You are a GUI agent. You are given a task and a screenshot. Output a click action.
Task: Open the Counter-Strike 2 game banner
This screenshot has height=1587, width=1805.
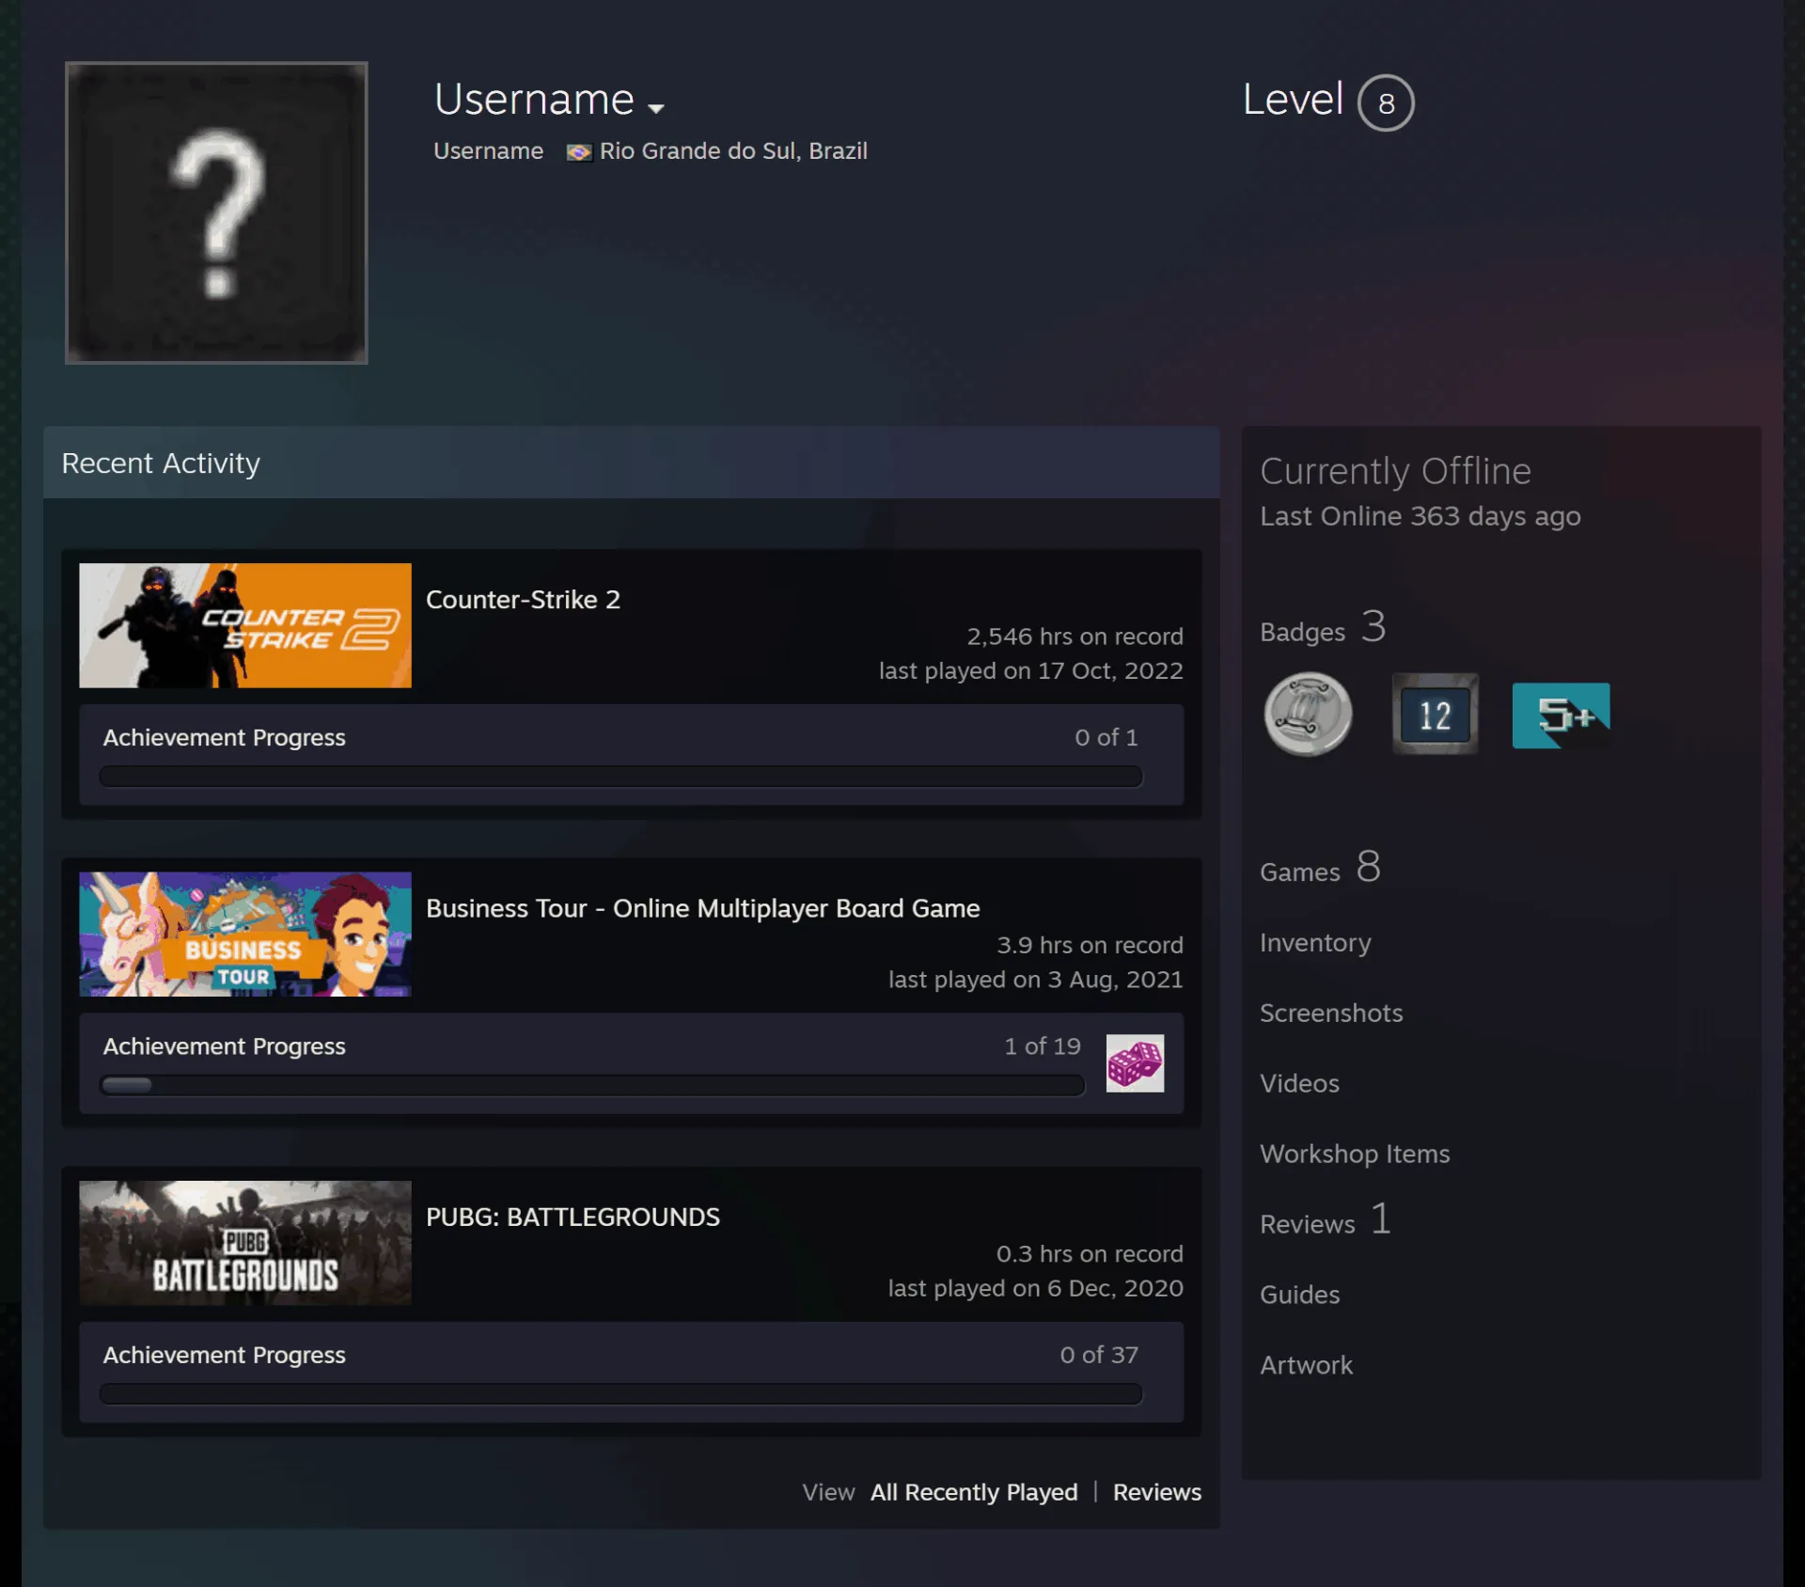pyautogui.click(x=245, y=625)
